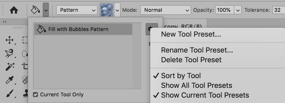Select the Brush tool
Screen dimensions: 285x103
pos(10,93)
